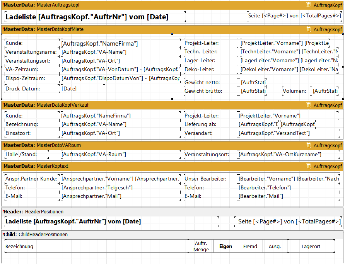Click the database icon on the MasterDataVARaum band
Image resolution: width=345 pixels, height=264 pixels.
point(309,145)
